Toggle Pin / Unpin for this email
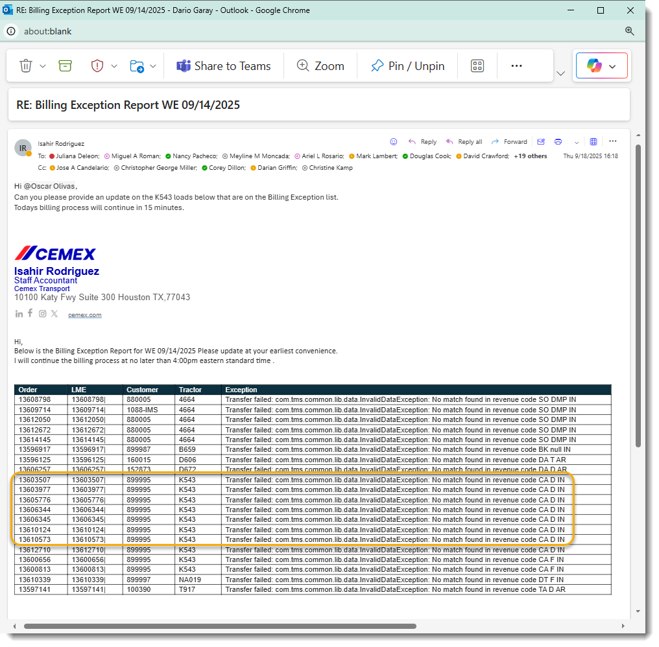Image resolution: width=659 pixels, height=647 pixels. (407, 65)
